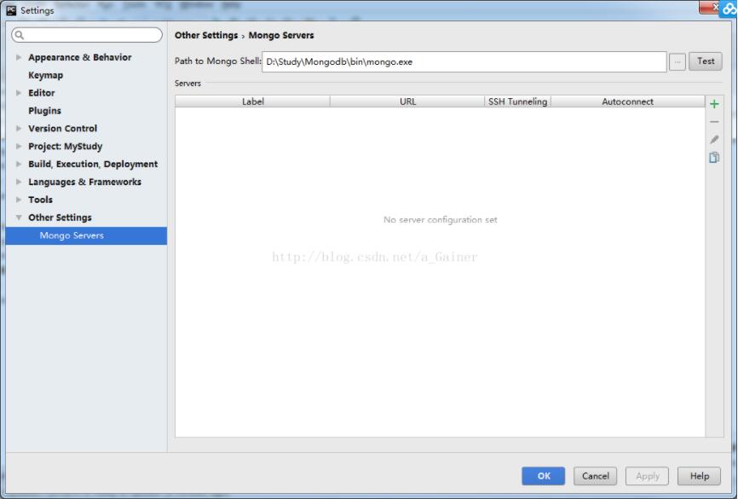738x499 pixels.
Task: Click the PyCharm icon in title bar
Action: point(11,10)
